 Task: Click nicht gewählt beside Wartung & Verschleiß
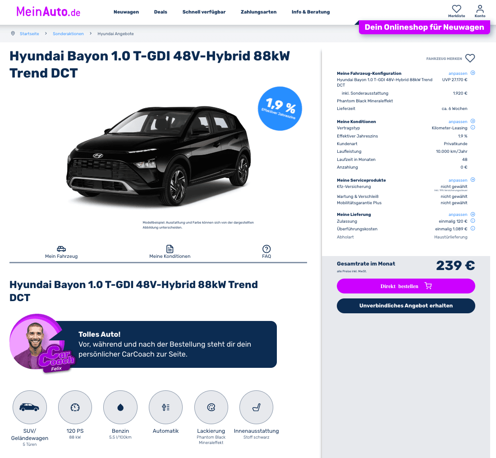454,197
